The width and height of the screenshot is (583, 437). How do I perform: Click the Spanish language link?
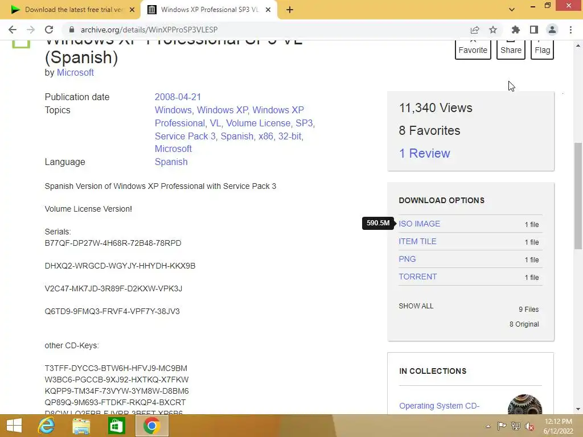click(x=171, y=162)
